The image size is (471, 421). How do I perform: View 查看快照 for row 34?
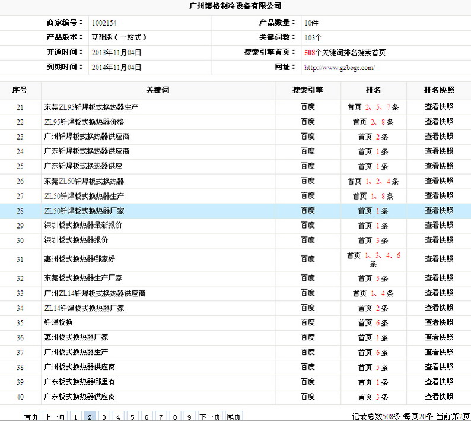(x=439, y=308)
